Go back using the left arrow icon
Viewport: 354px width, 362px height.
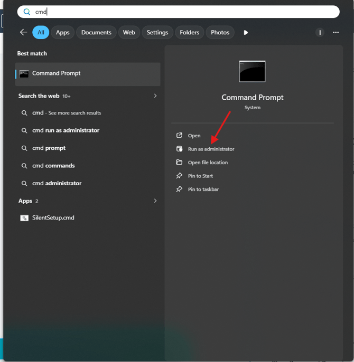pos(23,32)
